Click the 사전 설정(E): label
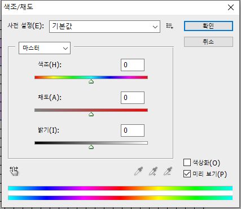Screen dimensions: 241x209 [x=26, y=25]
